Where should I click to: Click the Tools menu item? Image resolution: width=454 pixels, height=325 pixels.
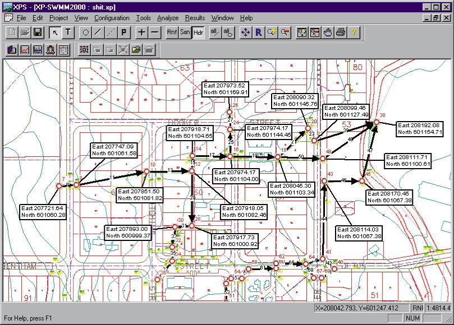pos(143,18)
